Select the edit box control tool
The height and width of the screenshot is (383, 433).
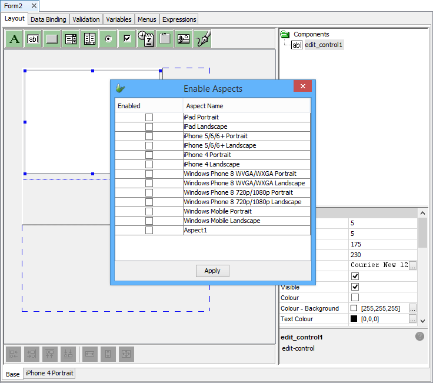[x=34, y=39]
